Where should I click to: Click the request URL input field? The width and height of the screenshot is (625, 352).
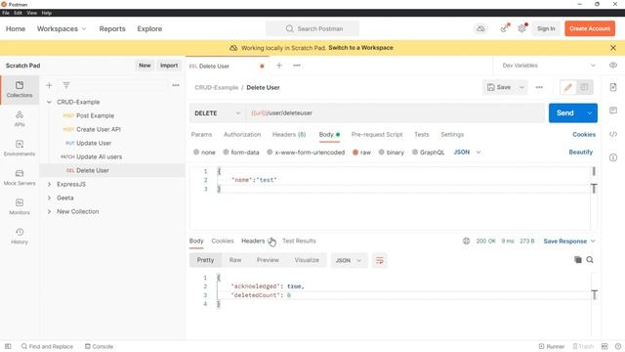click(x=396, y=113)
